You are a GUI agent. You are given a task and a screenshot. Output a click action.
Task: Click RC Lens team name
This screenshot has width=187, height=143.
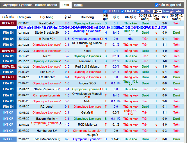[x=47, y=107]
